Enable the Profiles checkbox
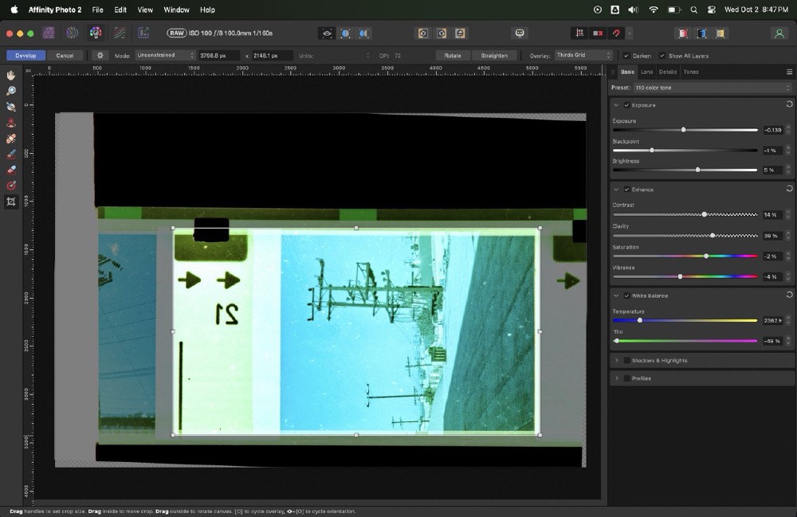The image size is (797, 517). [x=626, y=378]
